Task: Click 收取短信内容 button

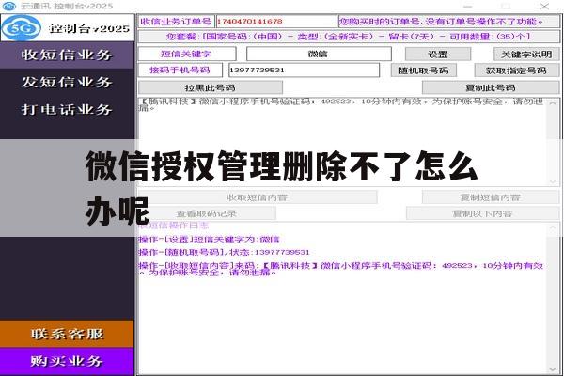Action: tap(257, 197)
